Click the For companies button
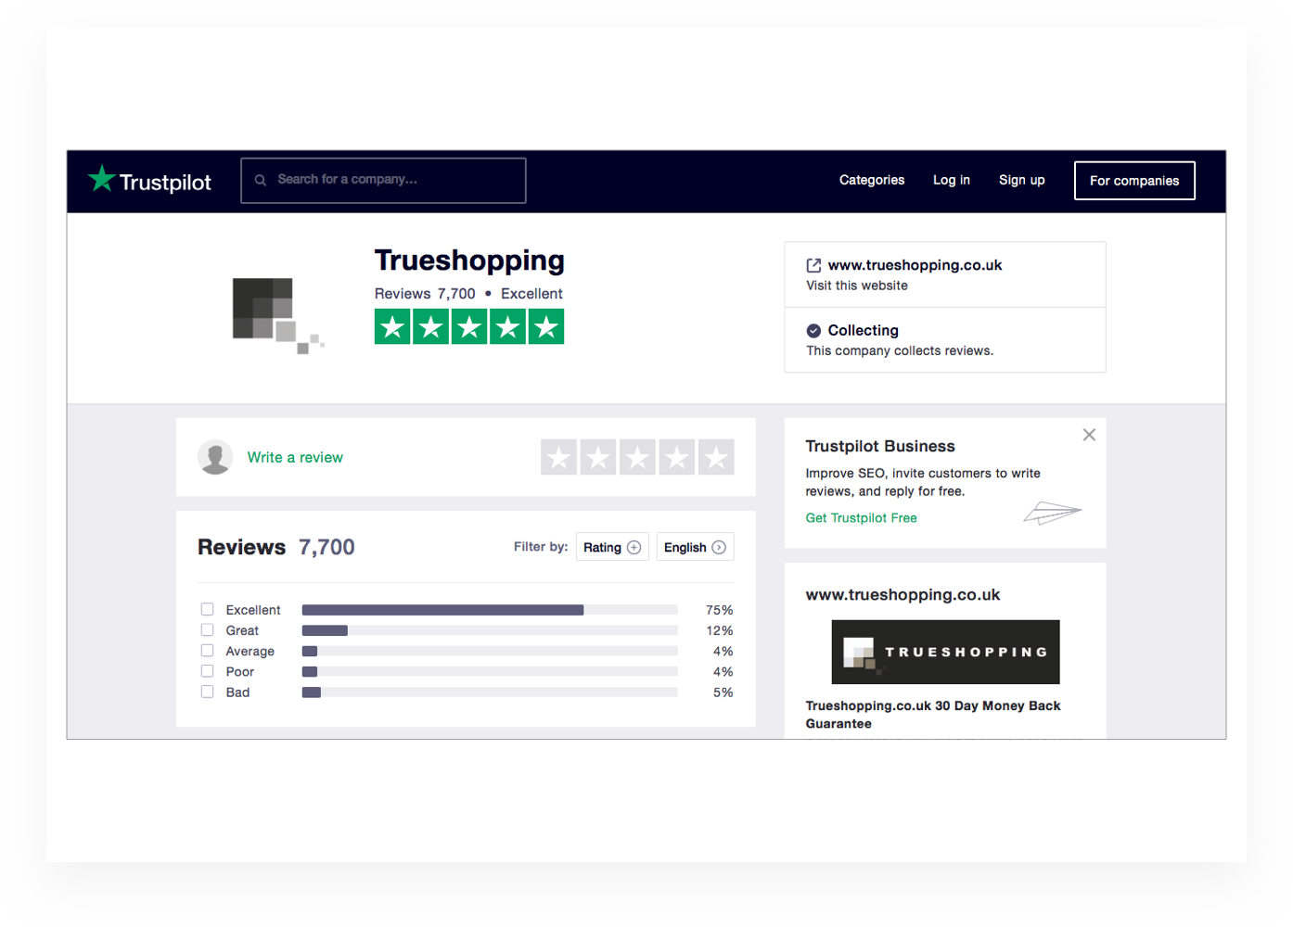 tap(1134, 181)
